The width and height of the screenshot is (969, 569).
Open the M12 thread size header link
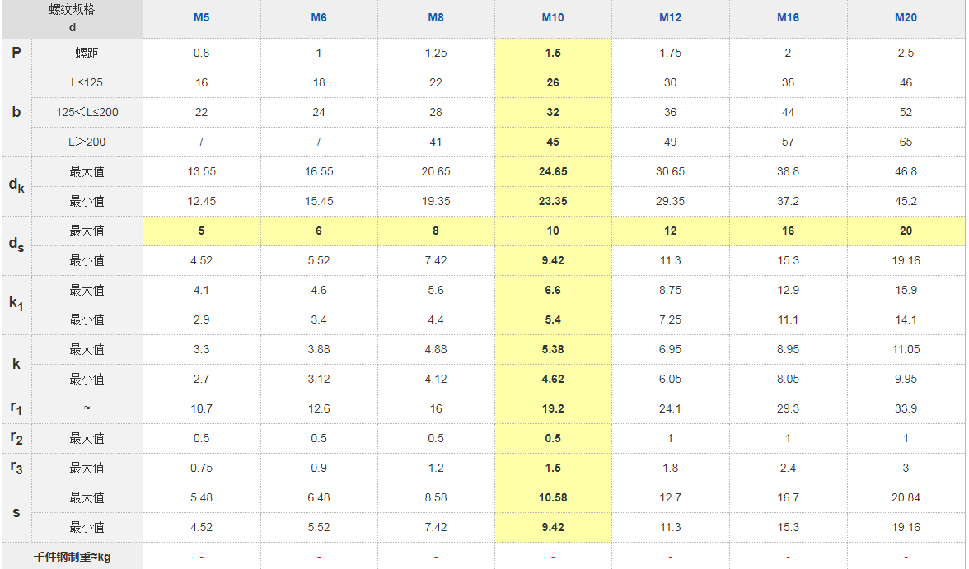click(x=670, y=17)
